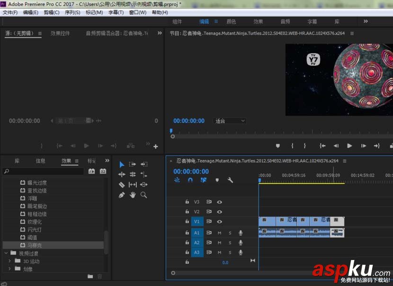The height and width of the screenshot is (286, 393).
Task: Select the Zoom magnifier tool
Action: (143, 195)
